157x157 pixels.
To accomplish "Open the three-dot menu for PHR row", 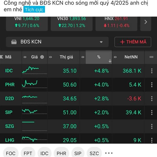I will (x=152, y=85).
